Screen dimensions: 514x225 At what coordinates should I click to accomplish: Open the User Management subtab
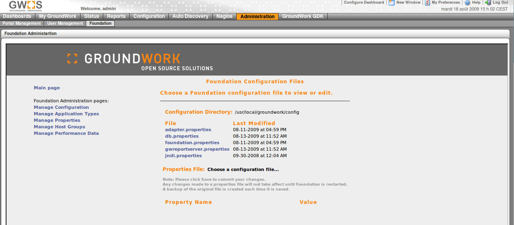tap(65, 24)
